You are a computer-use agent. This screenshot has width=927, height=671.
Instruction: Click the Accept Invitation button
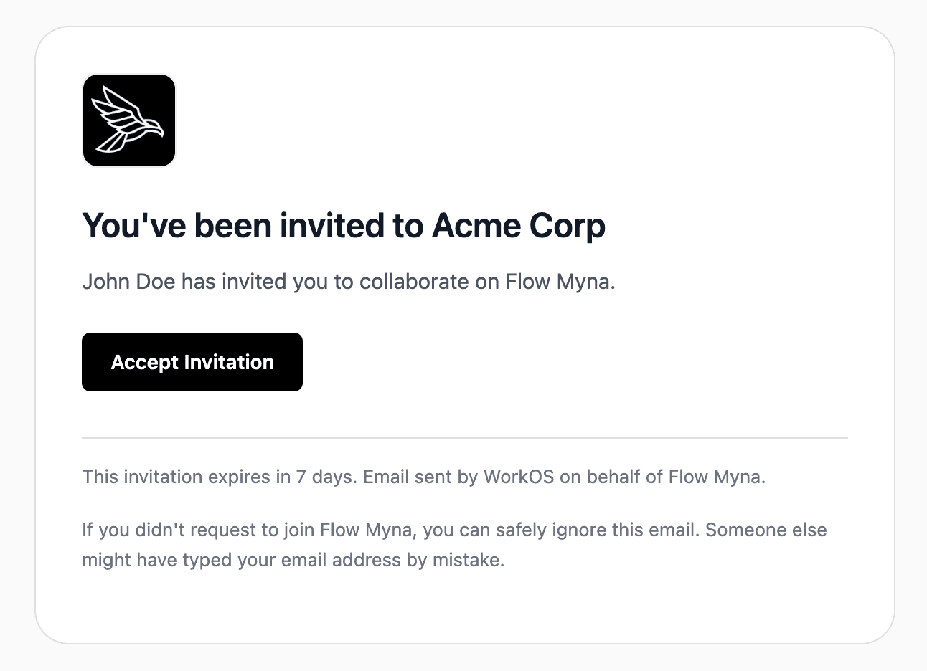pos(192,362)
